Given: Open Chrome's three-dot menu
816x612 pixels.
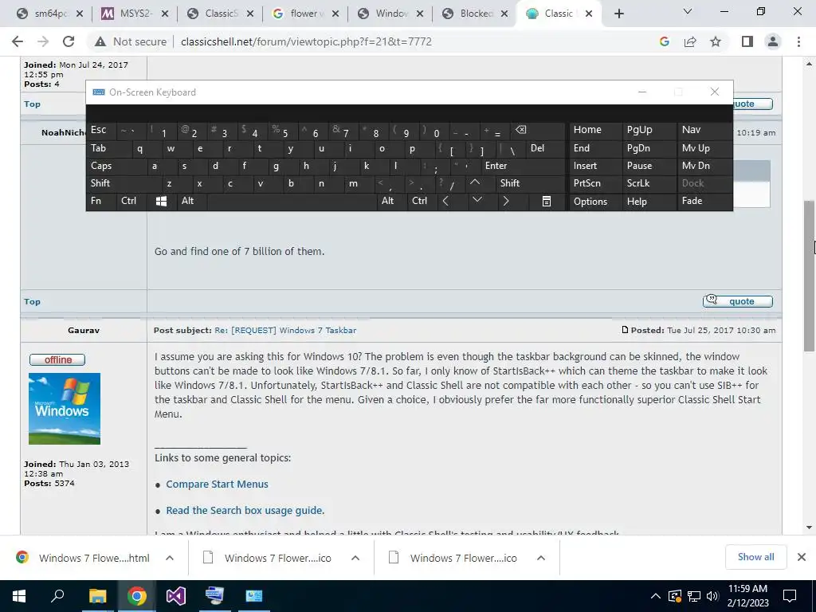Looking at the screenshot, I should point(798,41).
